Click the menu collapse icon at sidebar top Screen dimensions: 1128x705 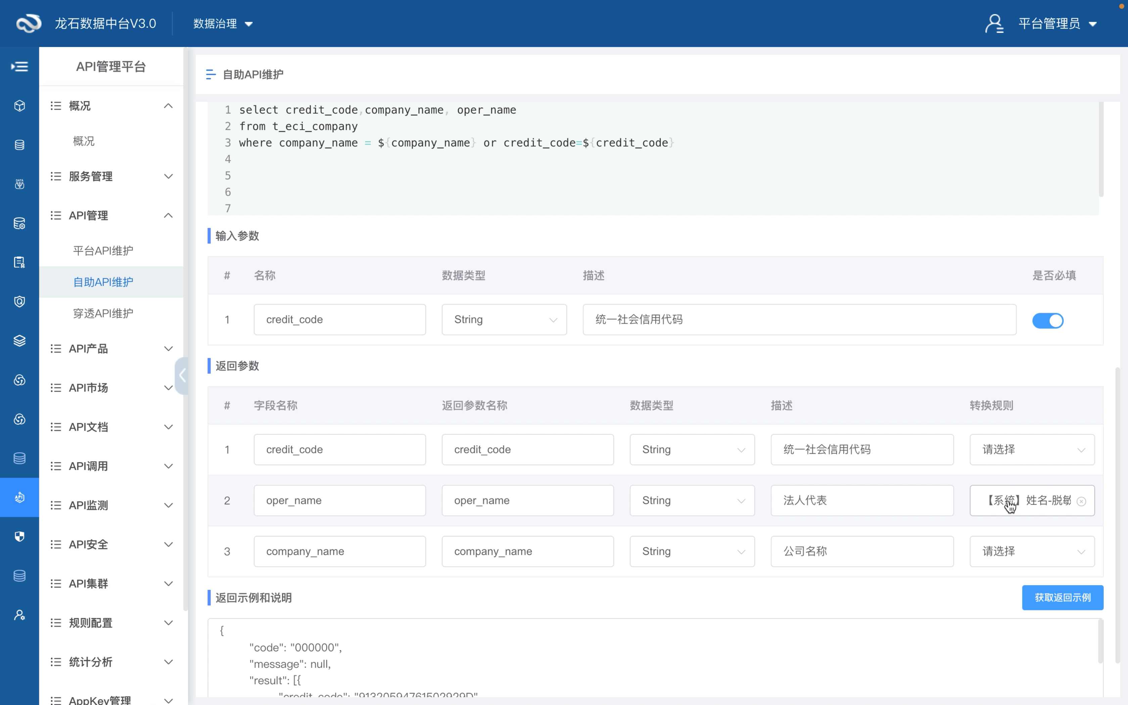pos(19,67)
